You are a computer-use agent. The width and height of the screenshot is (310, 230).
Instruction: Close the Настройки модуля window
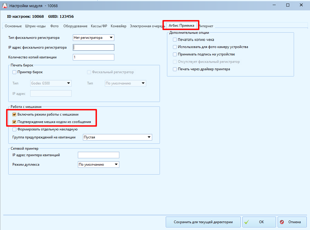pyautogui.click(x=301, y=5)
